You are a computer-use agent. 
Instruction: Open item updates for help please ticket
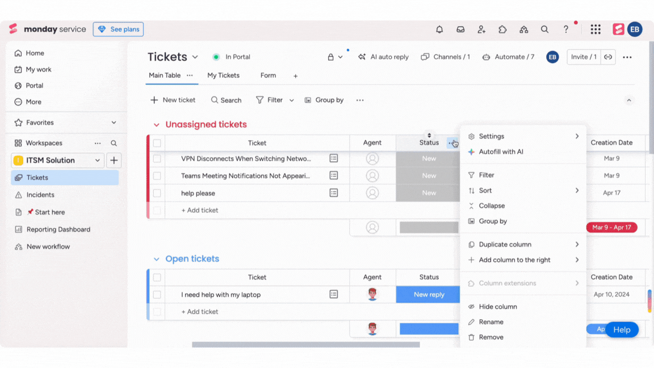point(334,193)
